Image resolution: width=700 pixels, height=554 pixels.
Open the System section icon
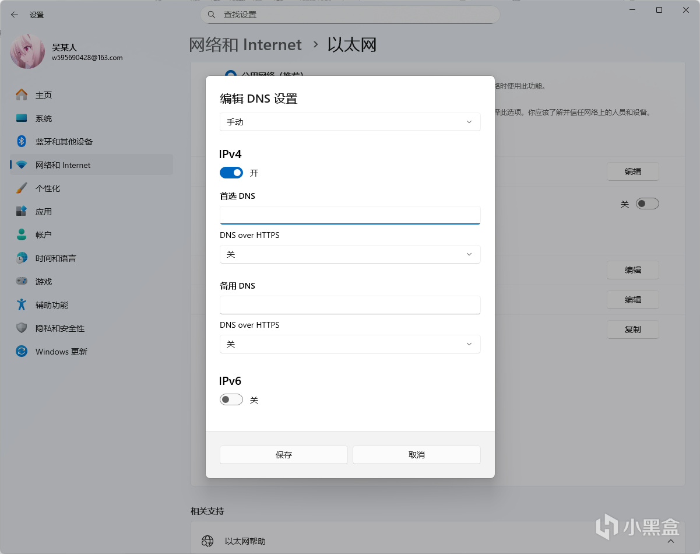[22, 118]
